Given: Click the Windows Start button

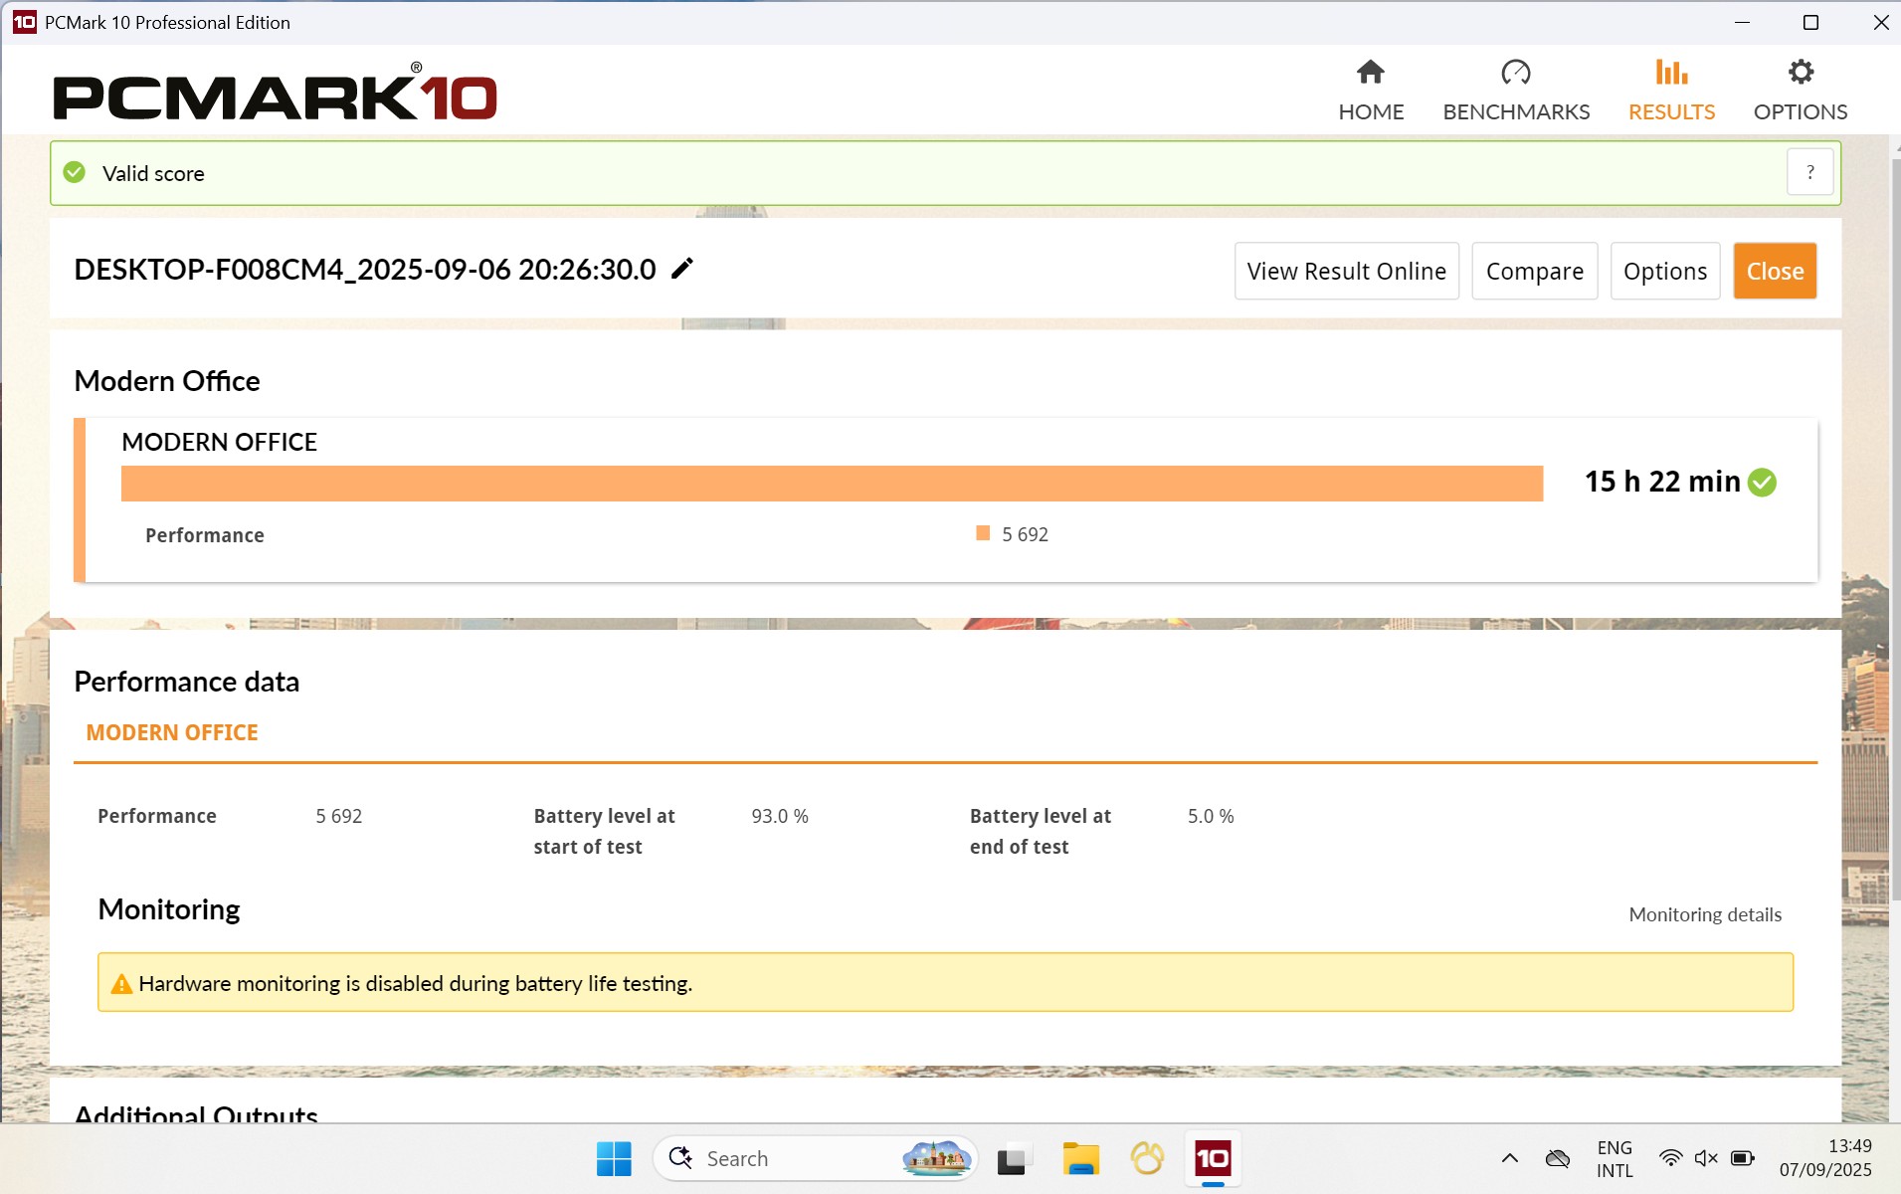Looking at the screenshot, I should pos(614,1159).
